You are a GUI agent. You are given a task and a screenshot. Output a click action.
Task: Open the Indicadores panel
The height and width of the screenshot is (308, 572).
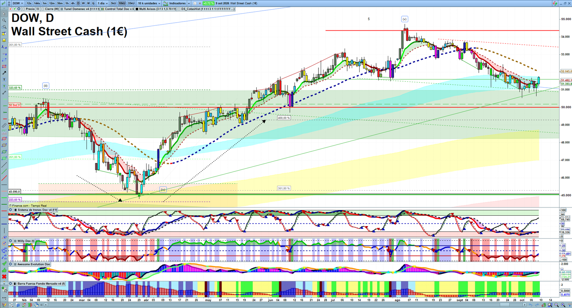point(175,3)
